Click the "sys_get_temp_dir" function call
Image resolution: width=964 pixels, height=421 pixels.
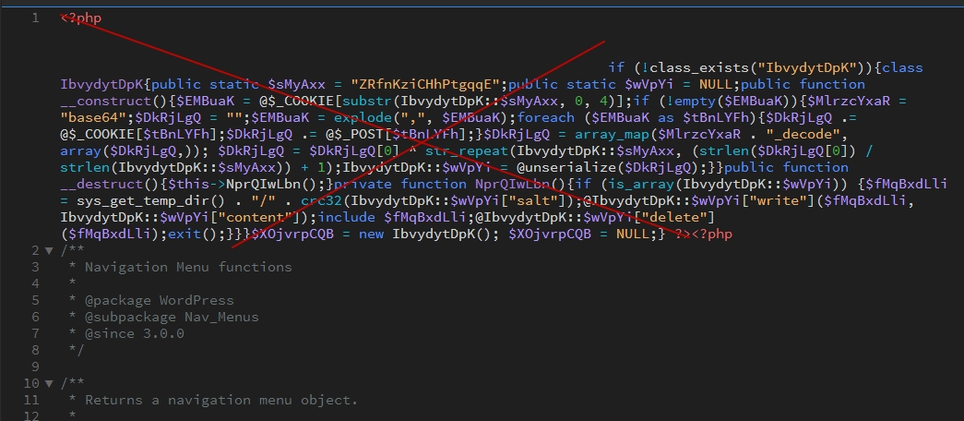click(x=143, y=200)
